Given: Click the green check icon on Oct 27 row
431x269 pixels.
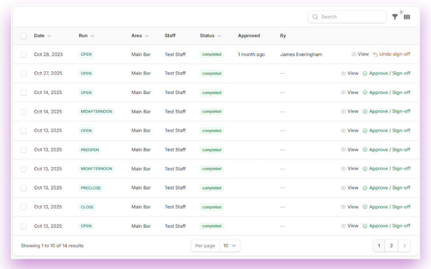Looking at the screenshot, I should point(366,73).
